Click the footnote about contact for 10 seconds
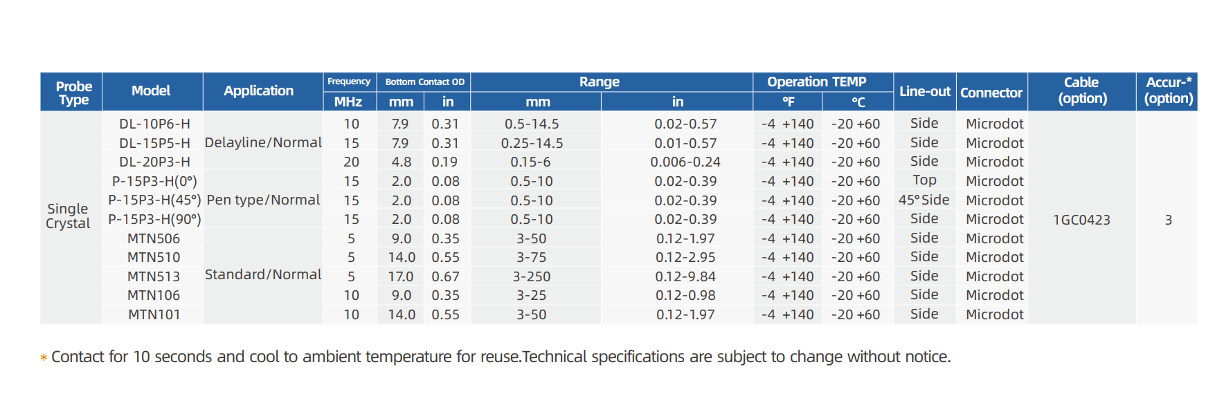 [x=500, y=357]
